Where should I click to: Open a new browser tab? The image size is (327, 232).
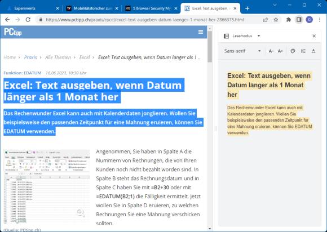point(247,8)
